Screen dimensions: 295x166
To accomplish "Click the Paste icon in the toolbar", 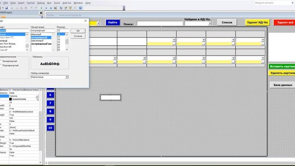I will point(21,8).
